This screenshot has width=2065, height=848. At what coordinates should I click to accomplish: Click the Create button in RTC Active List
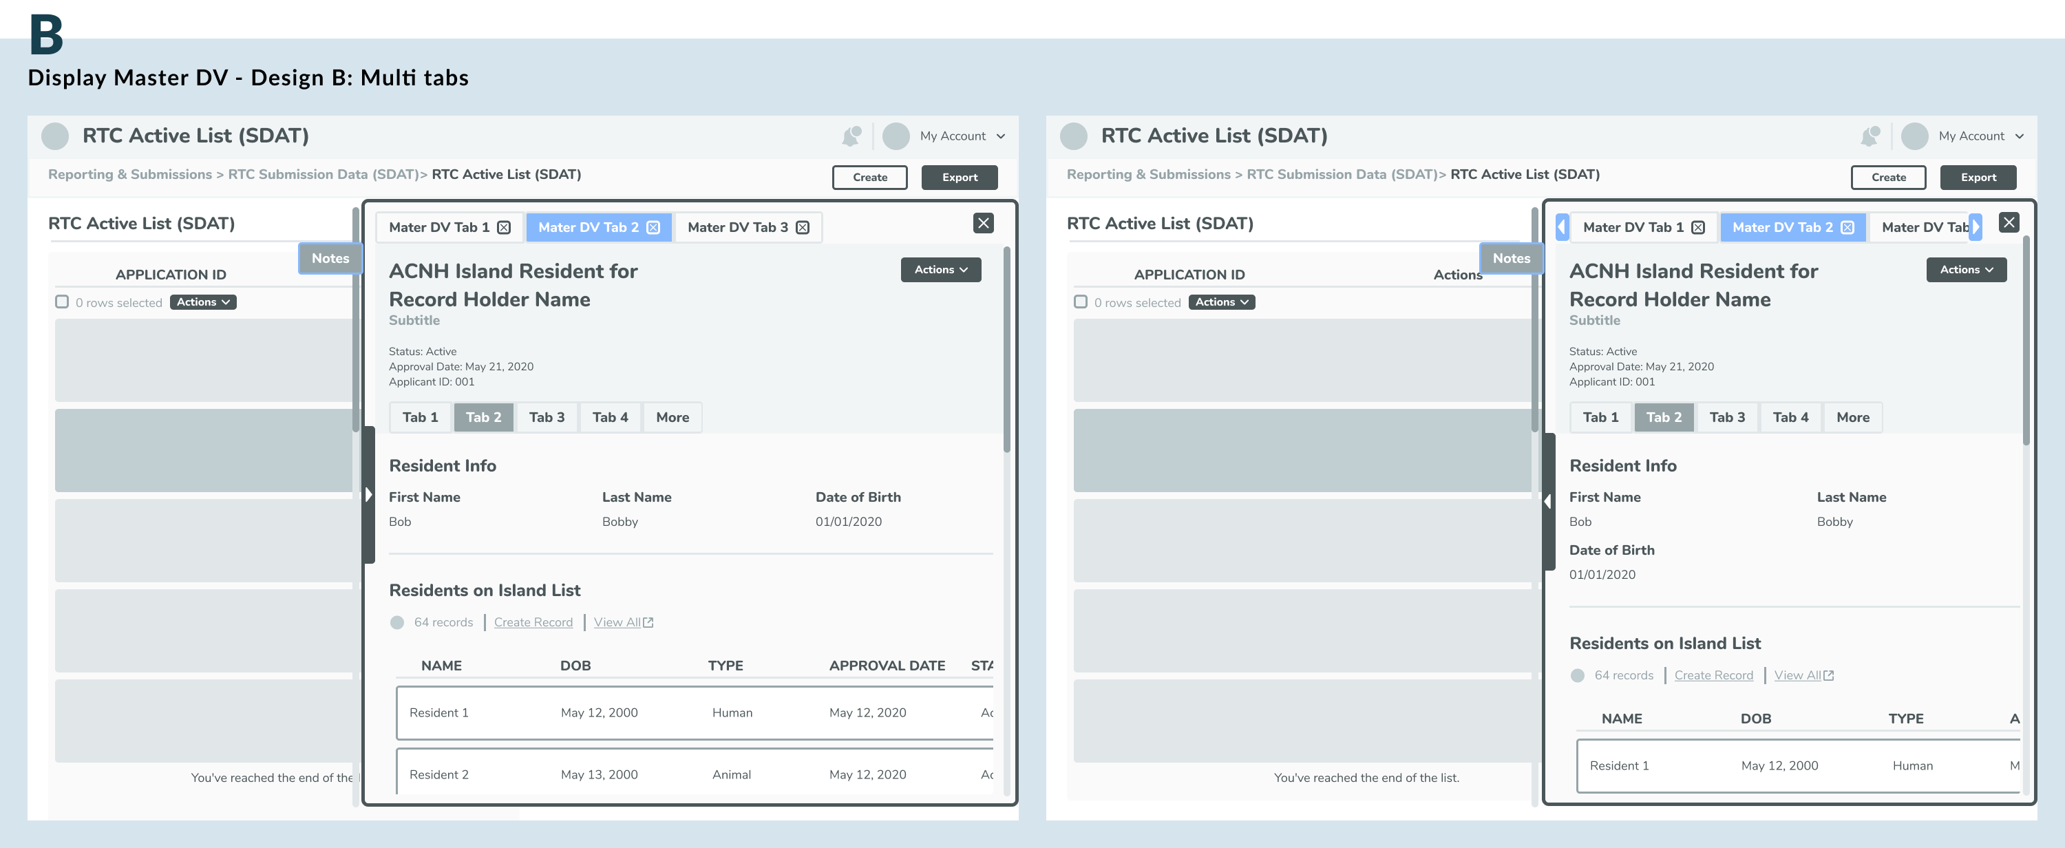tap(869, 176)
